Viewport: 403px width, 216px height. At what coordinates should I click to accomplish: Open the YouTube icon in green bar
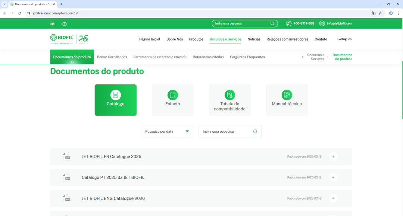tap(65, 24)
